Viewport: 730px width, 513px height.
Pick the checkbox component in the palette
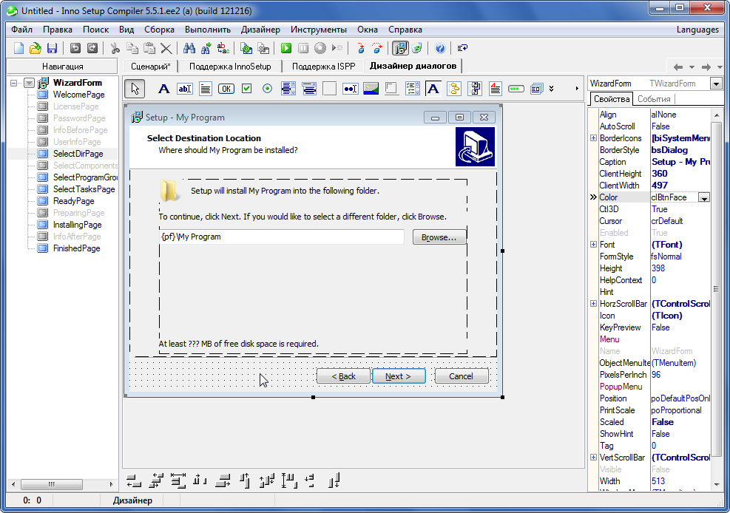[x=247, y=89]
